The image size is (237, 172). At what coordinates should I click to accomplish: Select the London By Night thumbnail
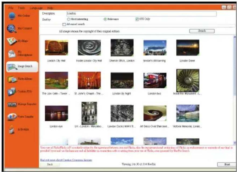pos(122,80)
